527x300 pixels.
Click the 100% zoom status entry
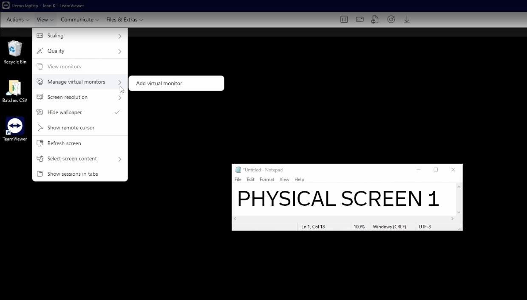(360, 227)
